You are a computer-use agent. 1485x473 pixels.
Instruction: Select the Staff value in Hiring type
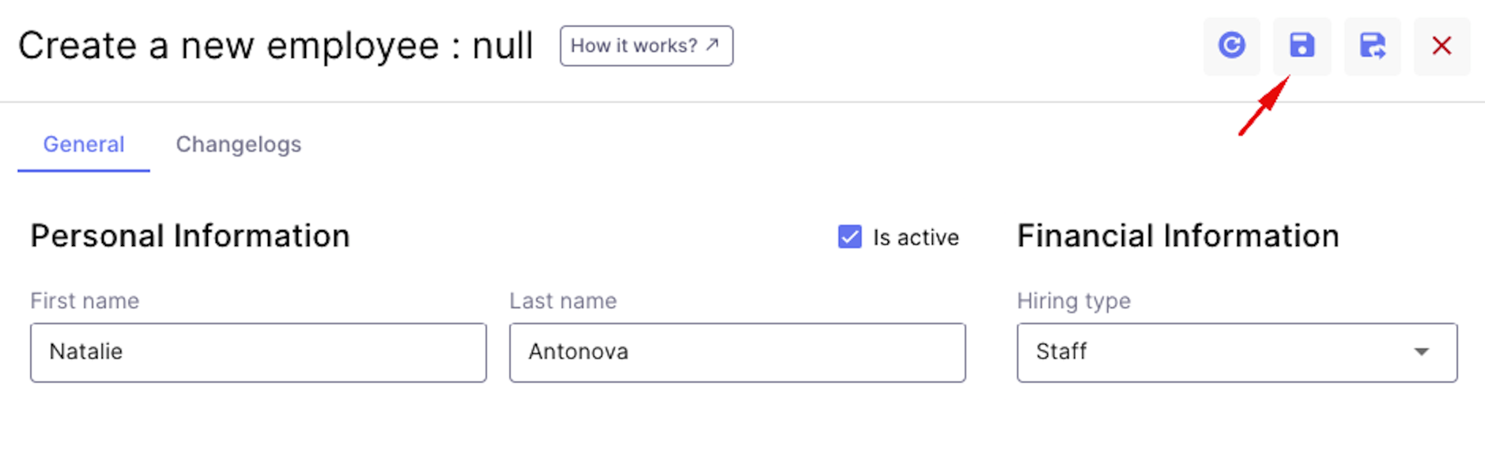[1061, 351]
